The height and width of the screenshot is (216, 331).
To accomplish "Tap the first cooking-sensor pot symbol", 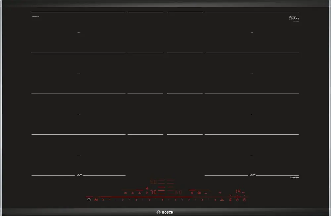I will click(125, 193).
